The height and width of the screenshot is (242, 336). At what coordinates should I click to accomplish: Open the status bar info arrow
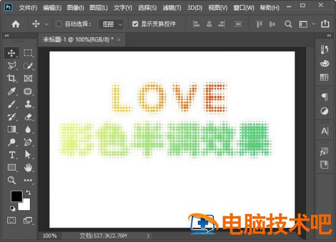point(148,236)
